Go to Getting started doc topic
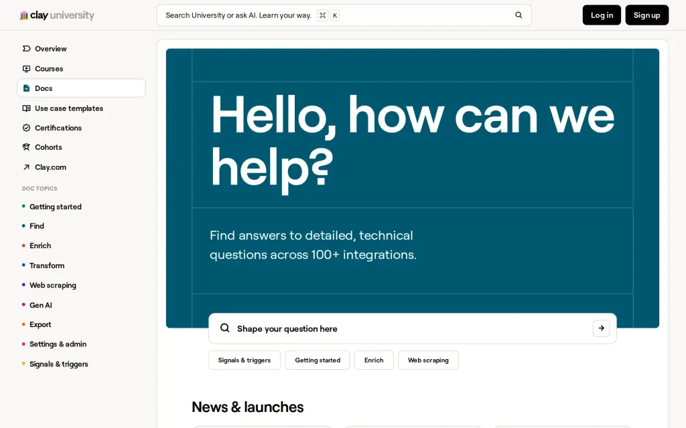686x428 pixels. click(x=55, y=207)
